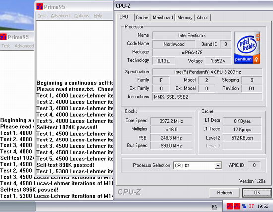The image size is (273, 212).
Task: Click the Refresh button in CPU-Z
Action: click(x=224, y=193)
